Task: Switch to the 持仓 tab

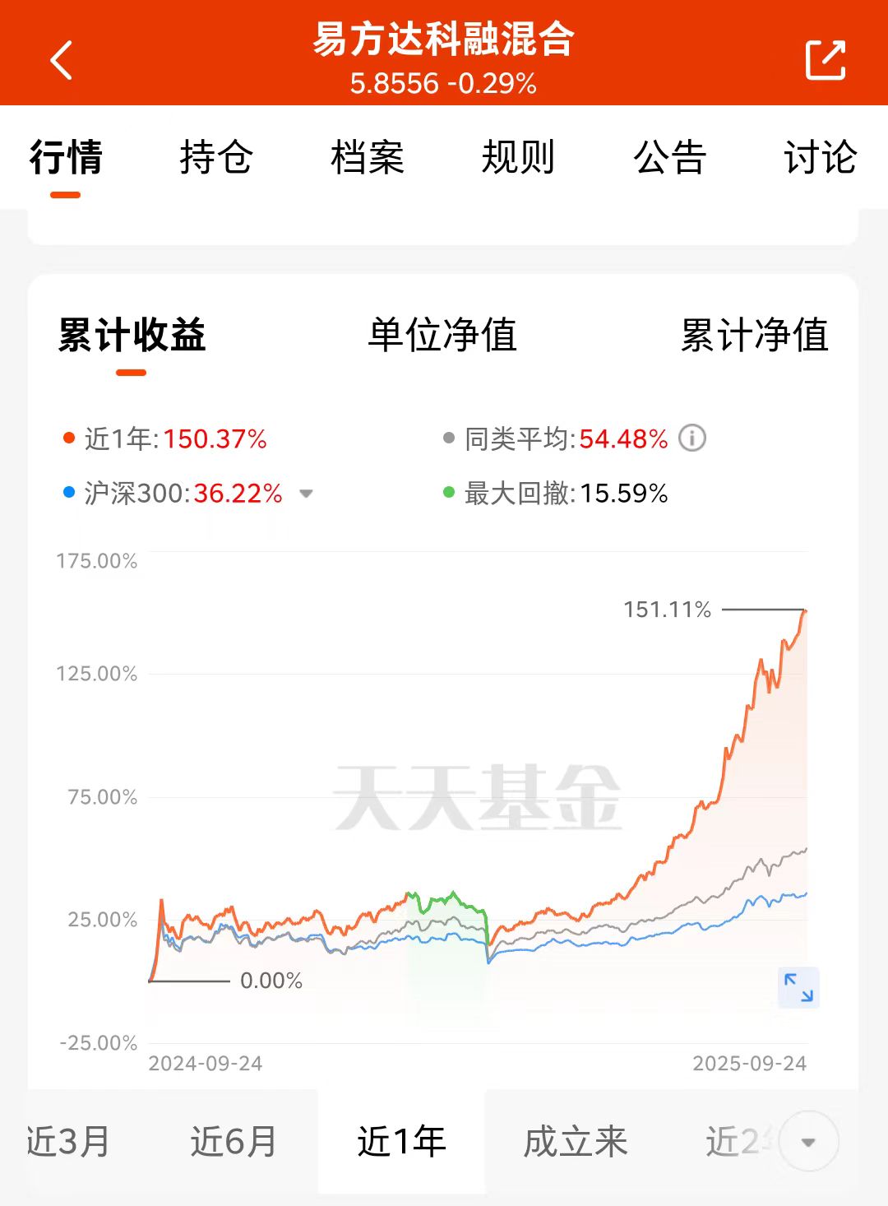Action: (216, 157)
